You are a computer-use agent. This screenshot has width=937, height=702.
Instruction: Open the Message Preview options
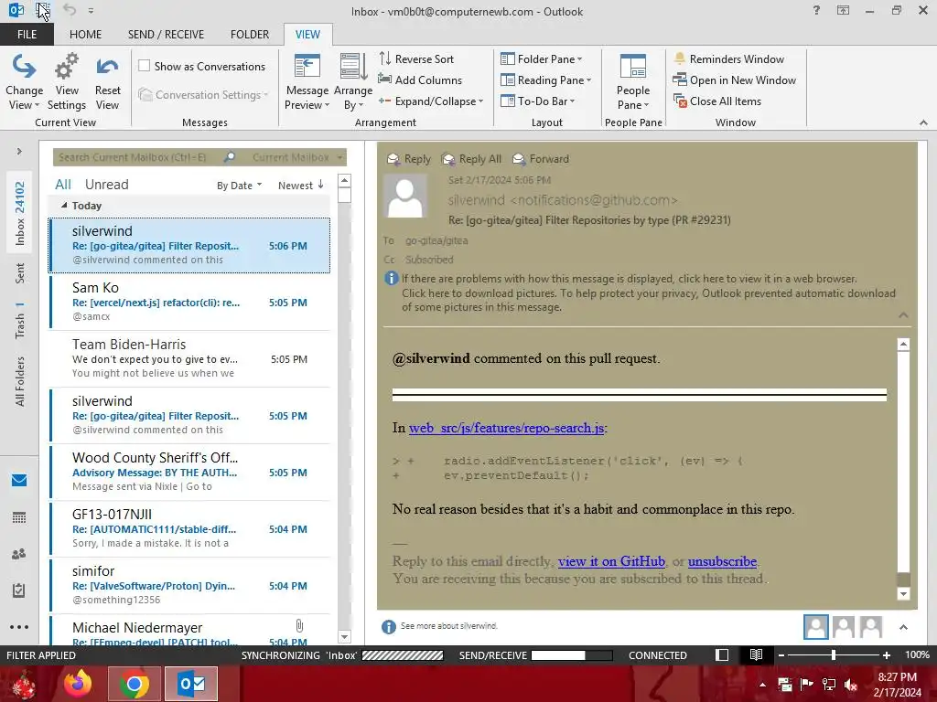307,82
